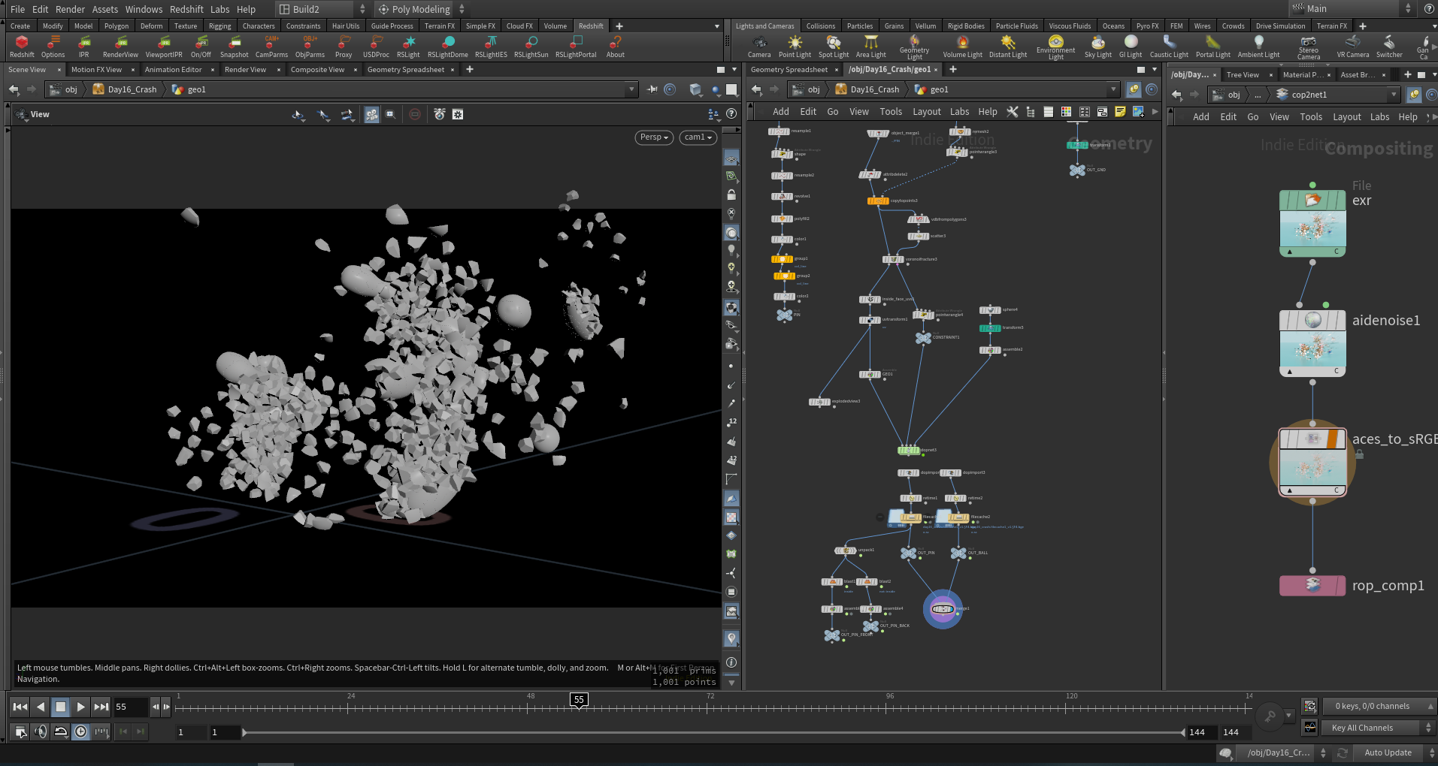The width and height of the screenshot is (1438, 766).
Task: Open the viewport help question-mark icon
Action: (731, 114)
